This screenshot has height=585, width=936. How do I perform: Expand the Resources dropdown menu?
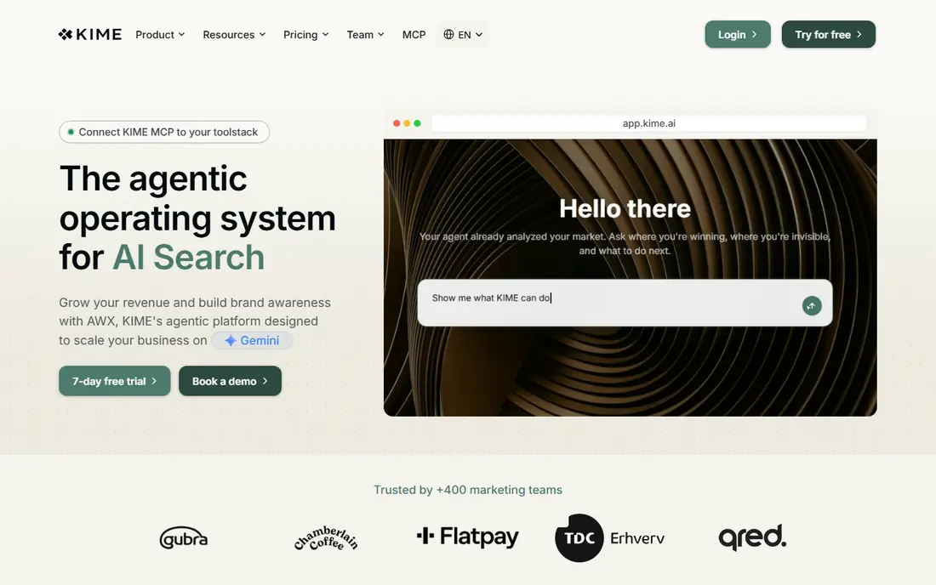coord(234,35)
